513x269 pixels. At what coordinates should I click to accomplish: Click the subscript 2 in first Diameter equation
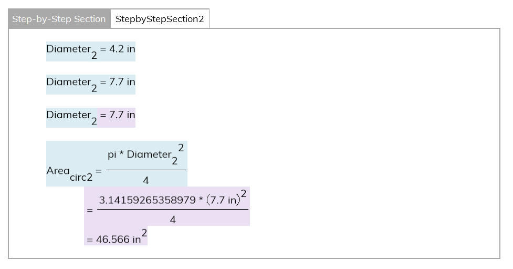point(94,56)
